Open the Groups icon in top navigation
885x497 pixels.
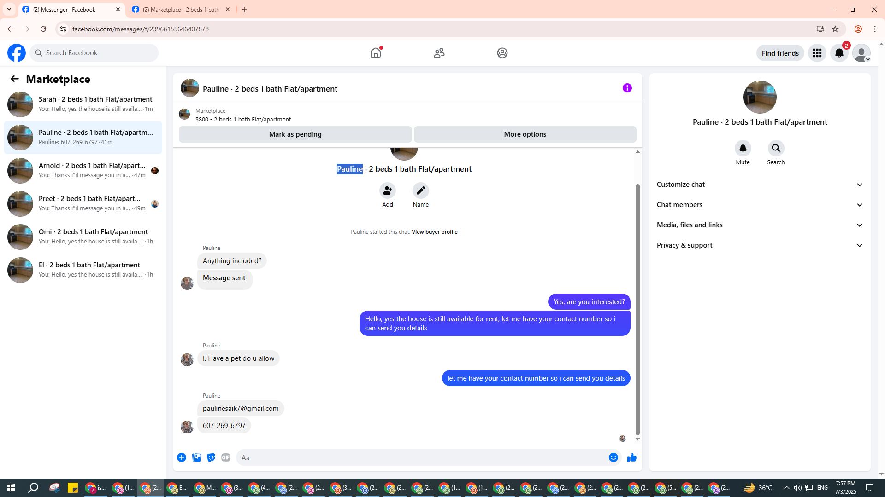(x=502, y=53)
